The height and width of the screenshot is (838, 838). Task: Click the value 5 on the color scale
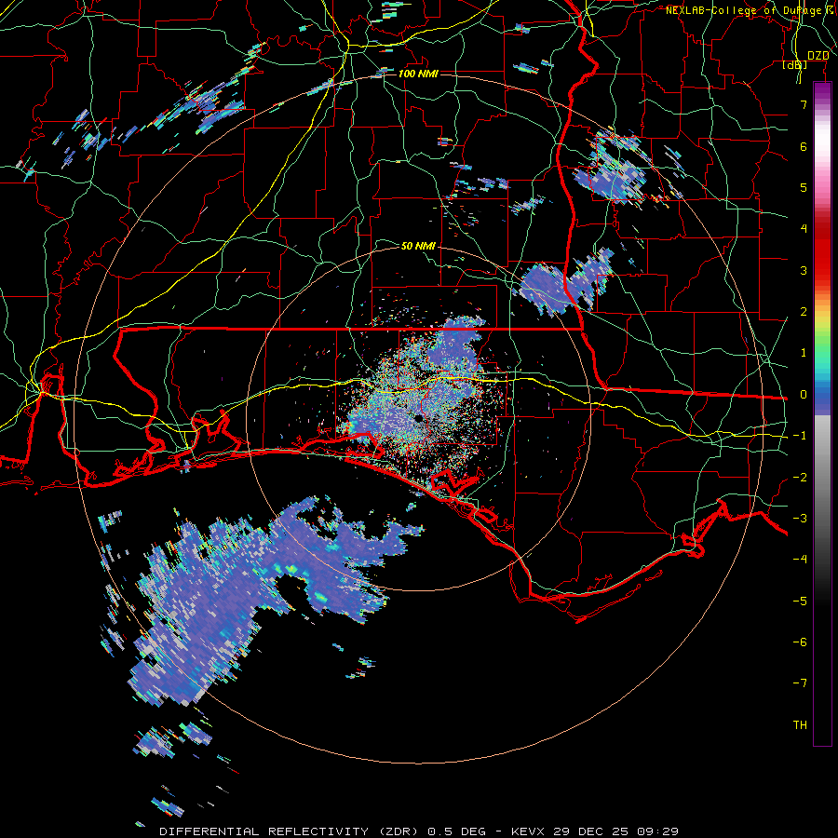point(804,187)
